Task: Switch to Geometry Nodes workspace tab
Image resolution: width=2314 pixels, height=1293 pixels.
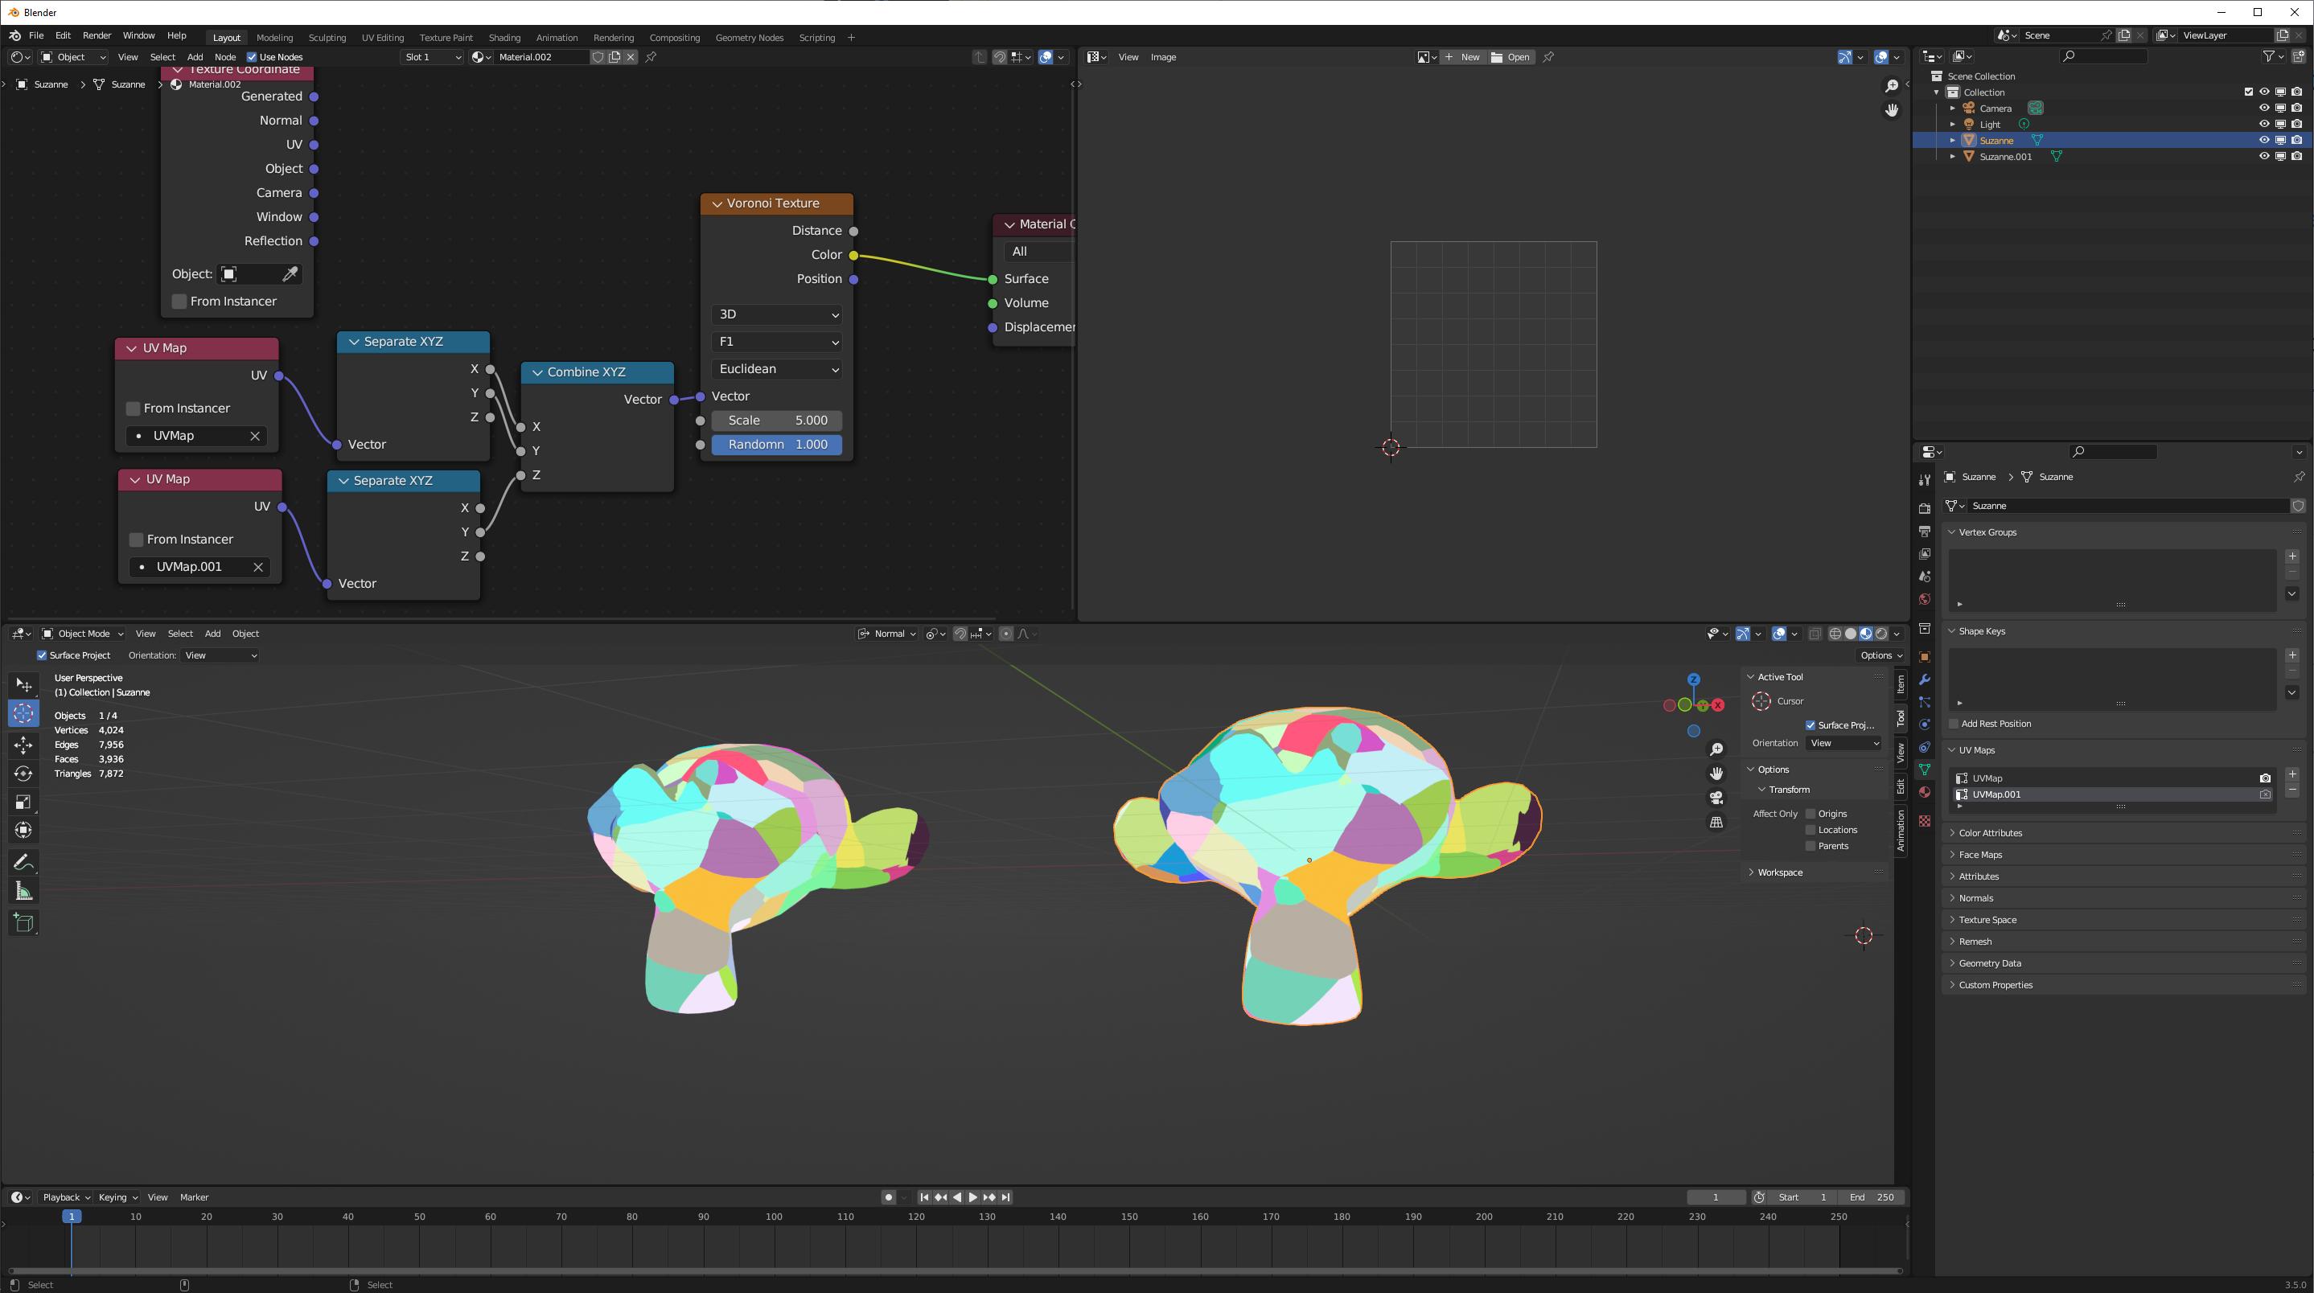Action: coord(749,38)
